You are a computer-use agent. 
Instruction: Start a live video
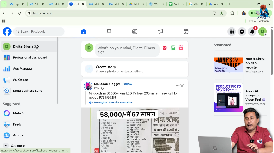coord(165,48)
